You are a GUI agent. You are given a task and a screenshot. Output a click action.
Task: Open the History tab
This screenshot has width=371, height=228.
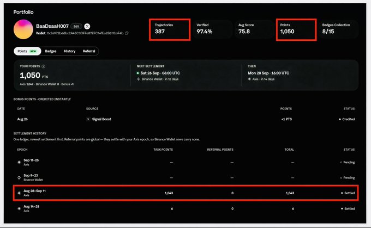click(70, 51)
